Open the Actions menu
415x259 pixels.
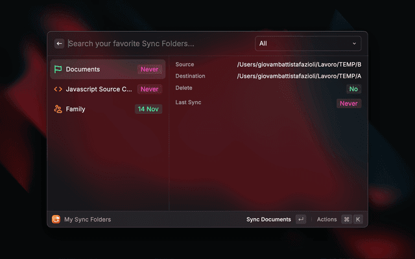pos(327,220)
